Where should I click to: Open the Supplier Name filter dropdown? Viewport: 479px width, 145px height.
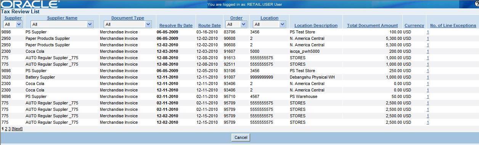(x=62, y=24)
